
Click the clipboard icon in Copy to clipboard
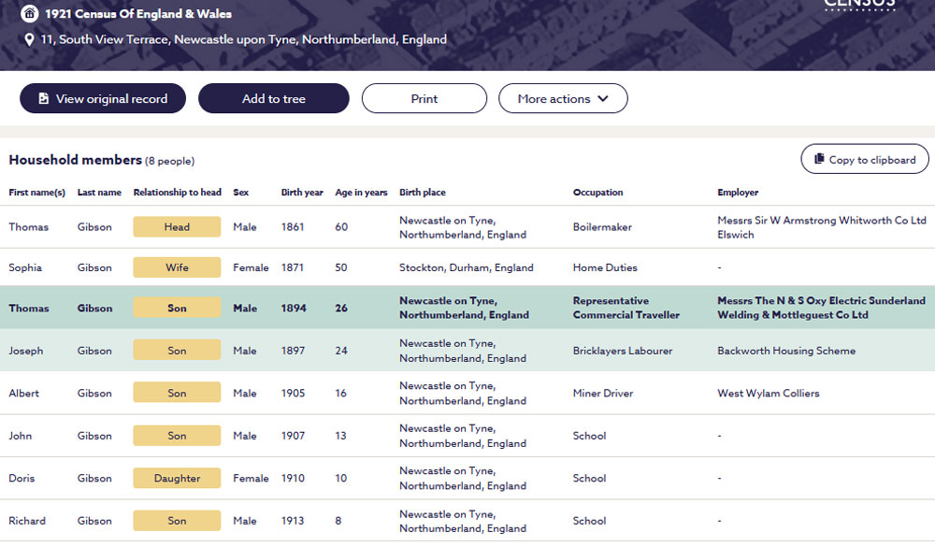[x=819, y=160]
